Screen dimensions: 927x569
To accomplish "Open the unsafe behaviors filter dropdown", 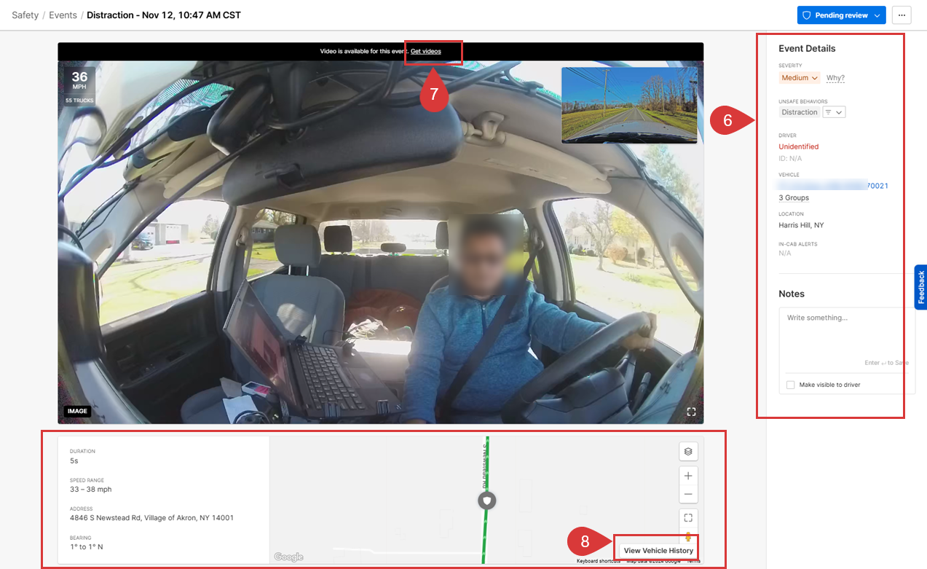I will point(834,112).
